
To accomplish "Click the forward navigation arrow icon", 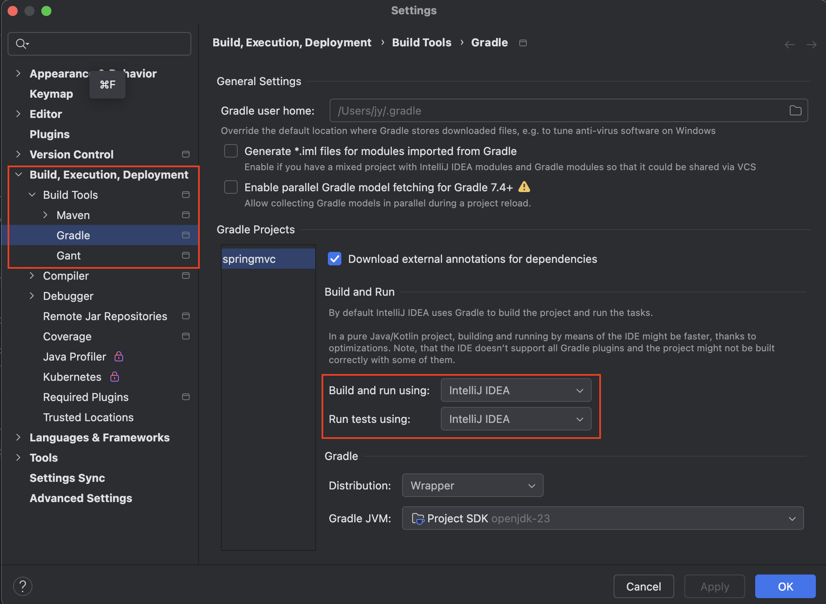I will tap(811, 44).
